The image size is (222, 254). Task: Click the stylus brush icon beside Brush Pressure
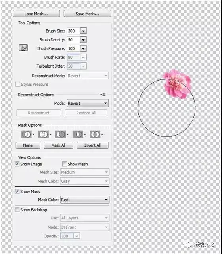tap(23, 48)
